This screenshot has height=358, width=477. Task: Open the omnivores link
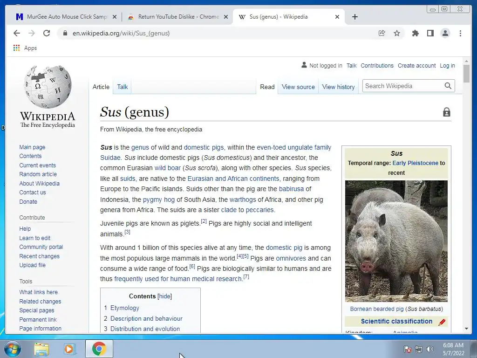(291, 258)
